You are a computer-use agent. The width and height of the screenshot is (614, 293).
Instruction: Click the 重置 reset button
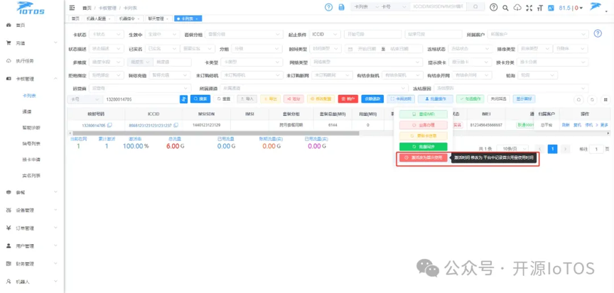pos(224,99)
